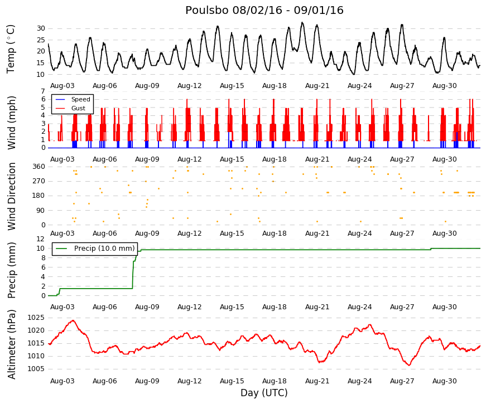Click the Aug-27 tick under precipitation chart
The image size is (486, 404).
402,307
